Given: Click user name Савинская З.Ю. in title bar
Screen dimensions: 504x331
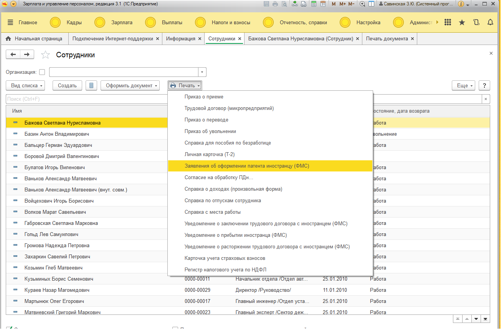Looking at the screenshot, I should point(416,4).
